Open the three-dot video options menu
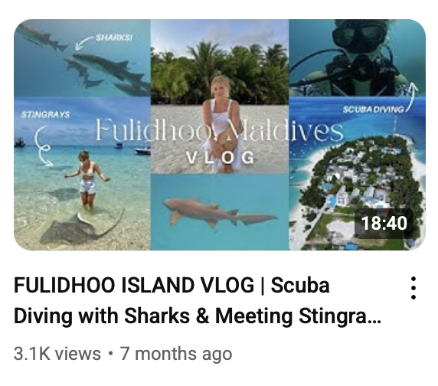The height and width of the screenshot is (386, 438). [x=413, y=288]
